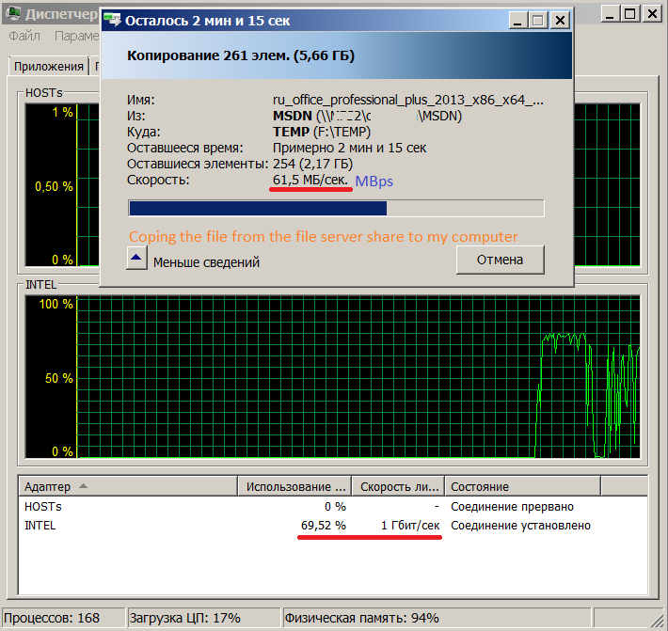Switch to the Приложения tab
This screenshot has height=631, width=668.
[49, 67]
